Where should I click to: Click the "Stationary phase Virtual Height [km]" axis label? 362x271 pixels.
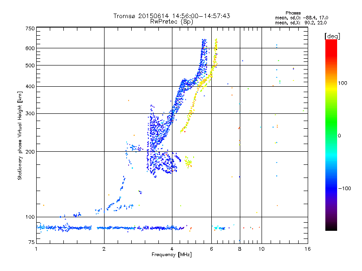(20, 135)
